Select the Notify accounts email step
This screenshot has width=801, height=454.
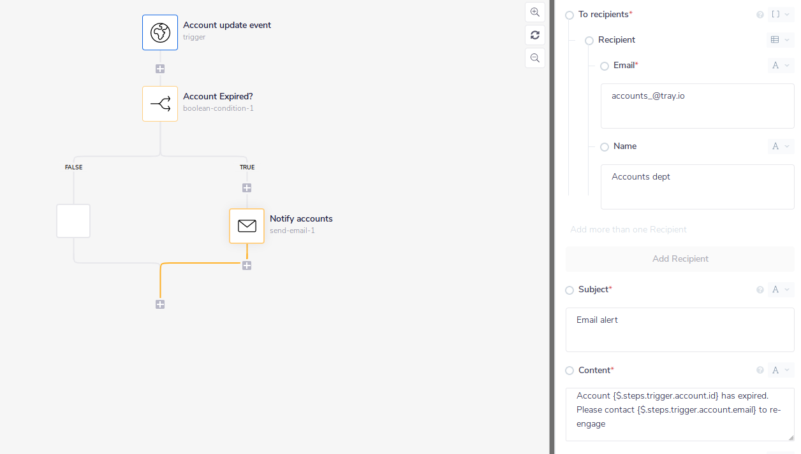tap(247, 225)
